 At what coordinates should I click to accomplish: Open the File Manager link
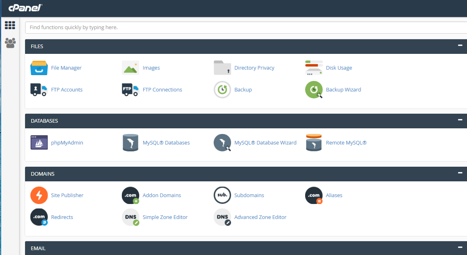[66, 68]
